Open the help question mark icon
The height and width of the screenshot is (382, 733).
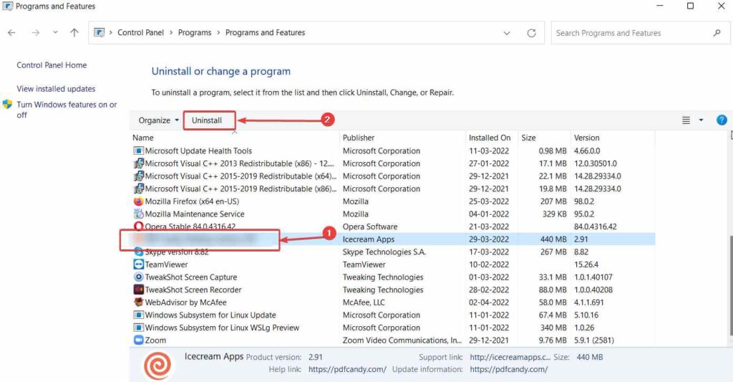722,120
